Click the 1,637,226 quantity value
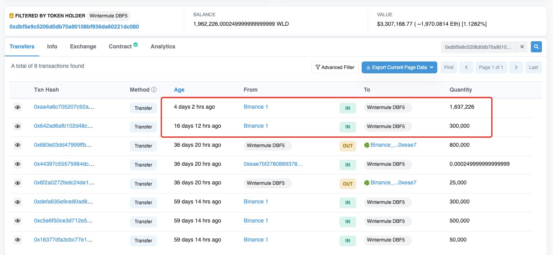Viewport: 553px width, 255px height. coord(462,107)
